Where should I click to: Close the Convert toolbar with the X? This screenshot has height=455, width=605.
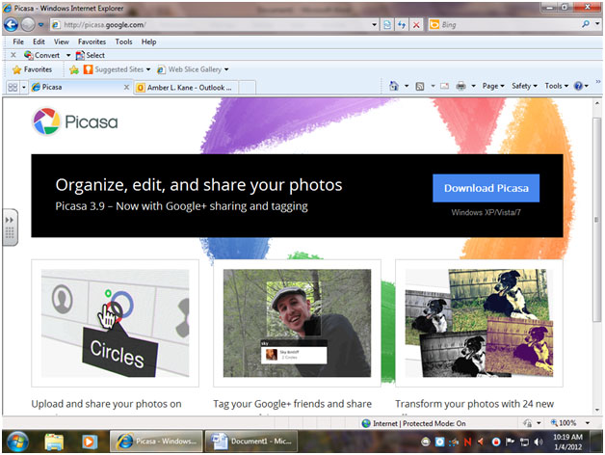coord(13,55)
